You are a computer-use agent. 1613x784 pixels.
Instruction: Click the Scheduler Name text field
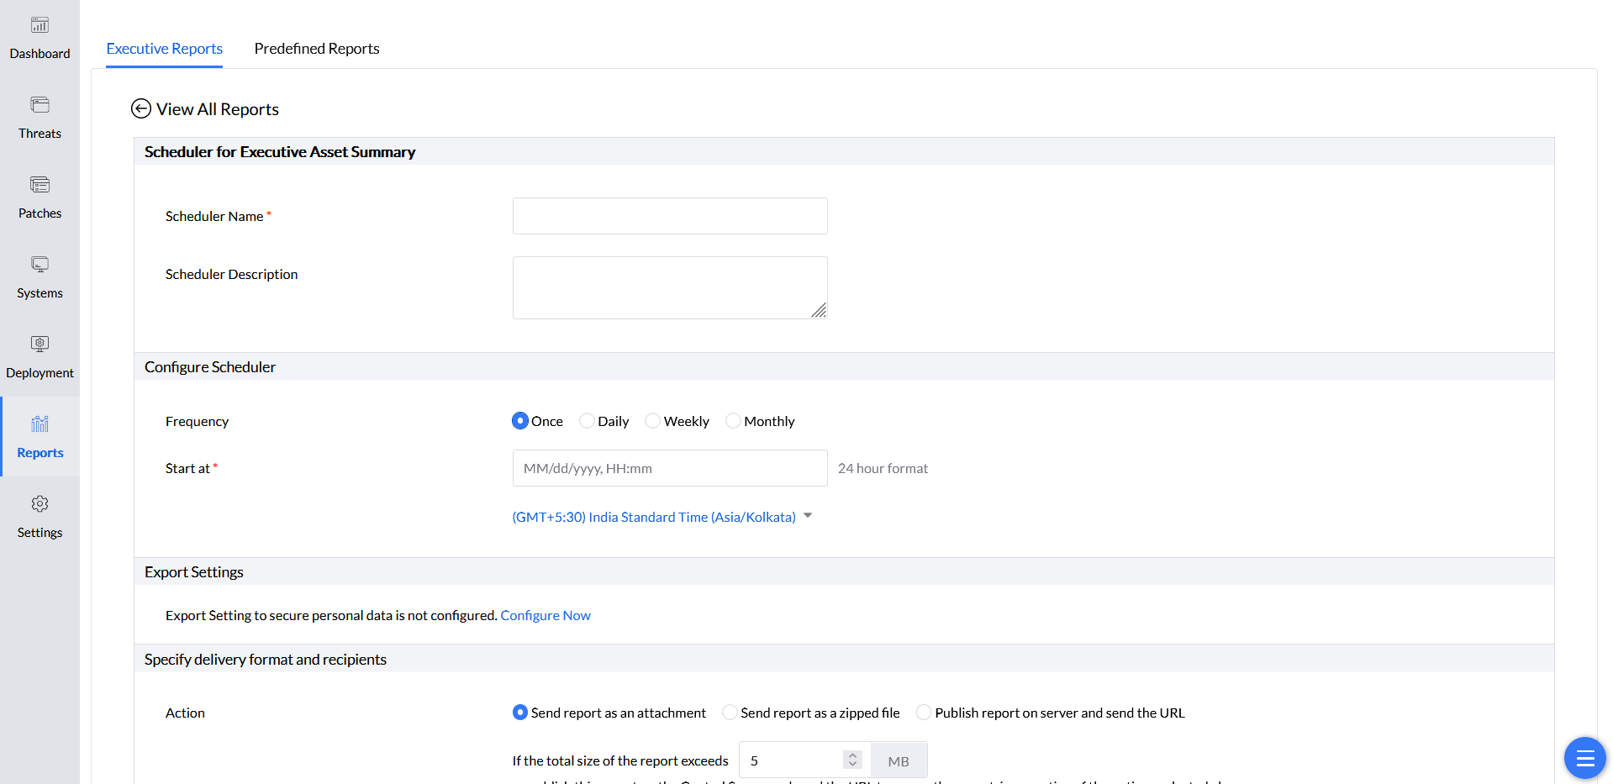pyautogui.click(x=669, y=216)
